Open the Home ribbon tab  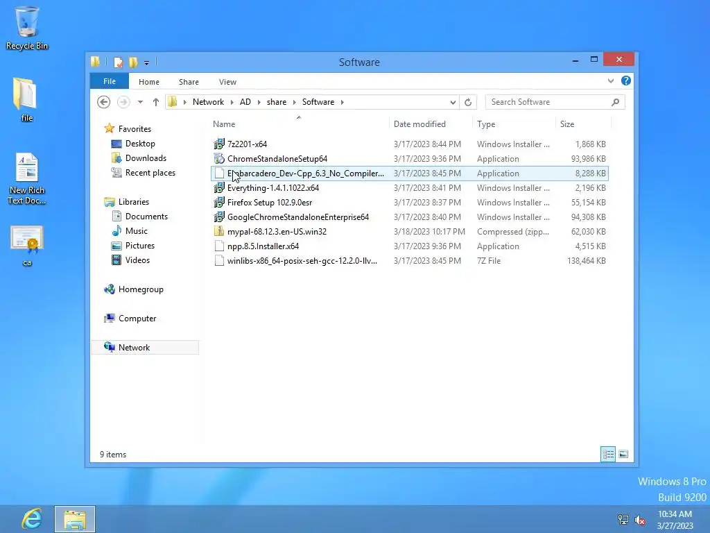click(149, 82)
